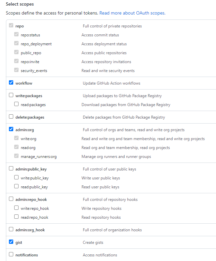
Task: Check the admin:org_hook scope checkbox
Action: click(11, 229)
